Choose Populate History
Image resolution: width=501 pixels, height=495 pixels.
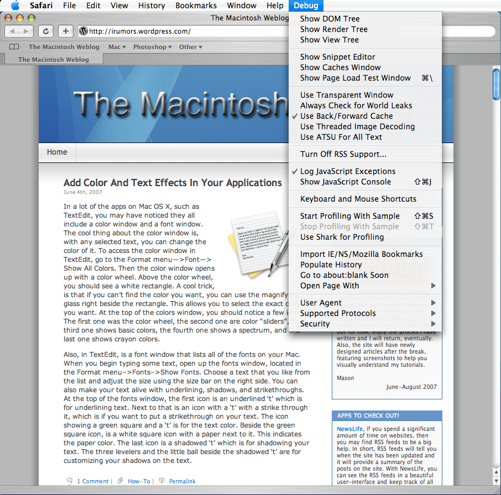(365, 265)
